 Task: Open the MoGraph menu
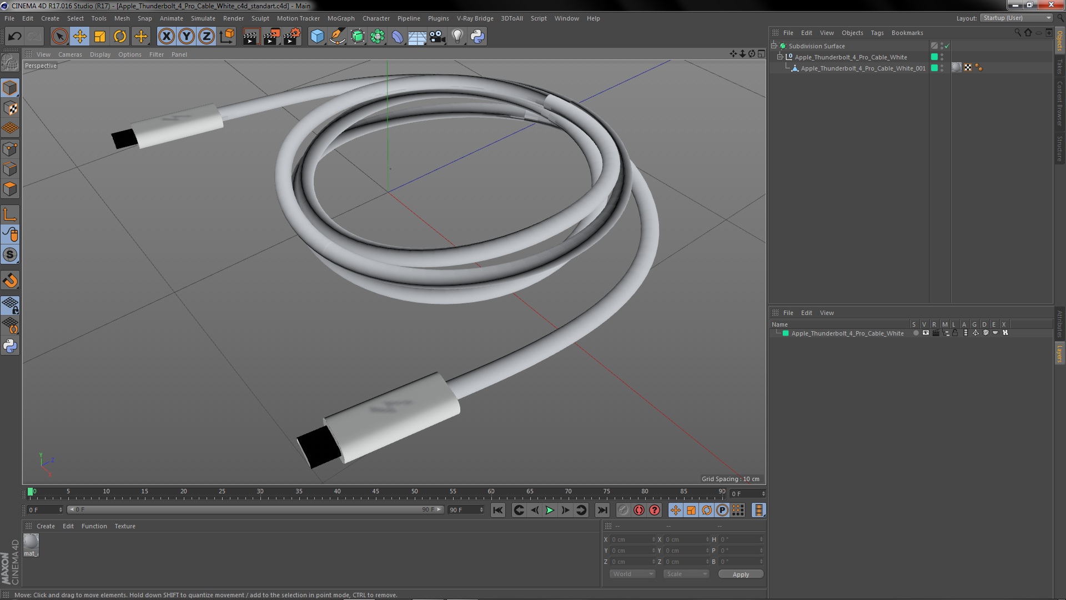341,18
